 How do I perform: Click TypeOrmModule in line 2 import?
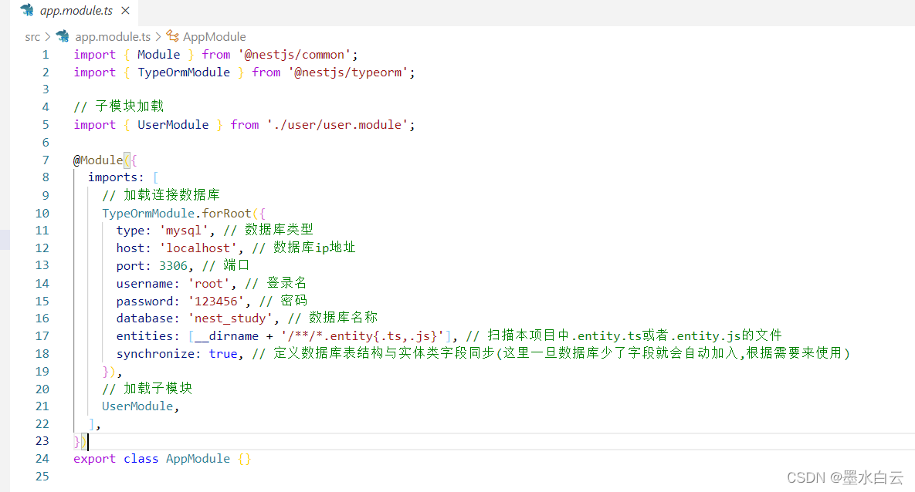[184, 72]
